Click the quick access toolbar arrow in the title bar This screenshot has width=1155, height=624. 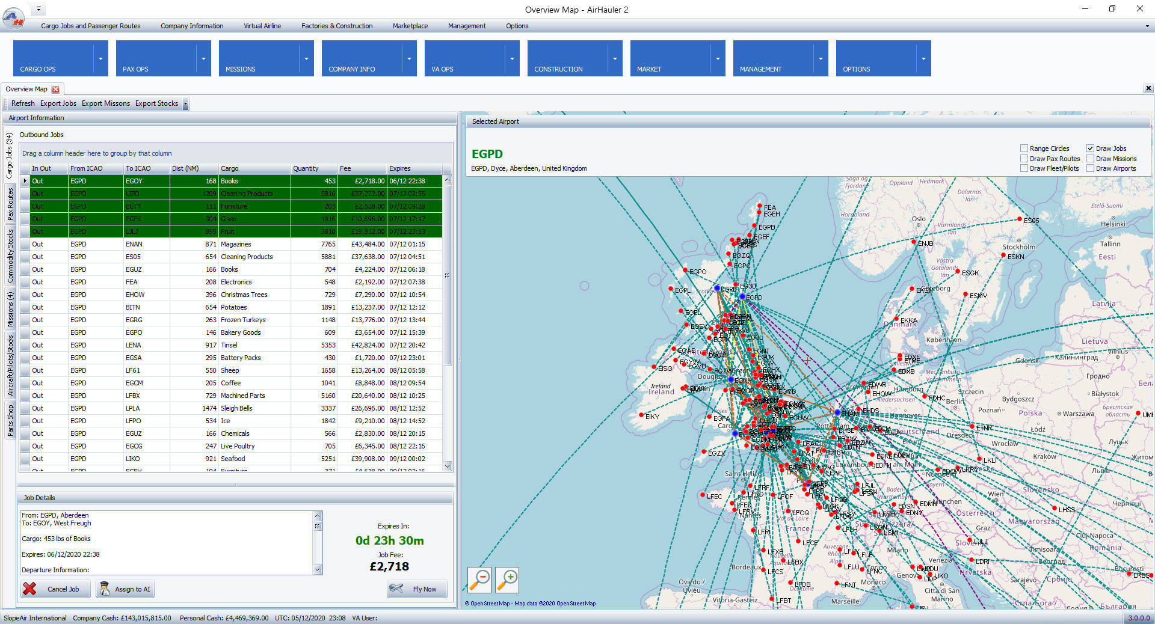38,9
